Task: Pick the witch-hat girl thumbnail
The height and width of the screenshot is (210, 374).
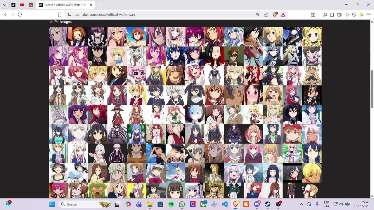Action: click(x=117, y=115)
